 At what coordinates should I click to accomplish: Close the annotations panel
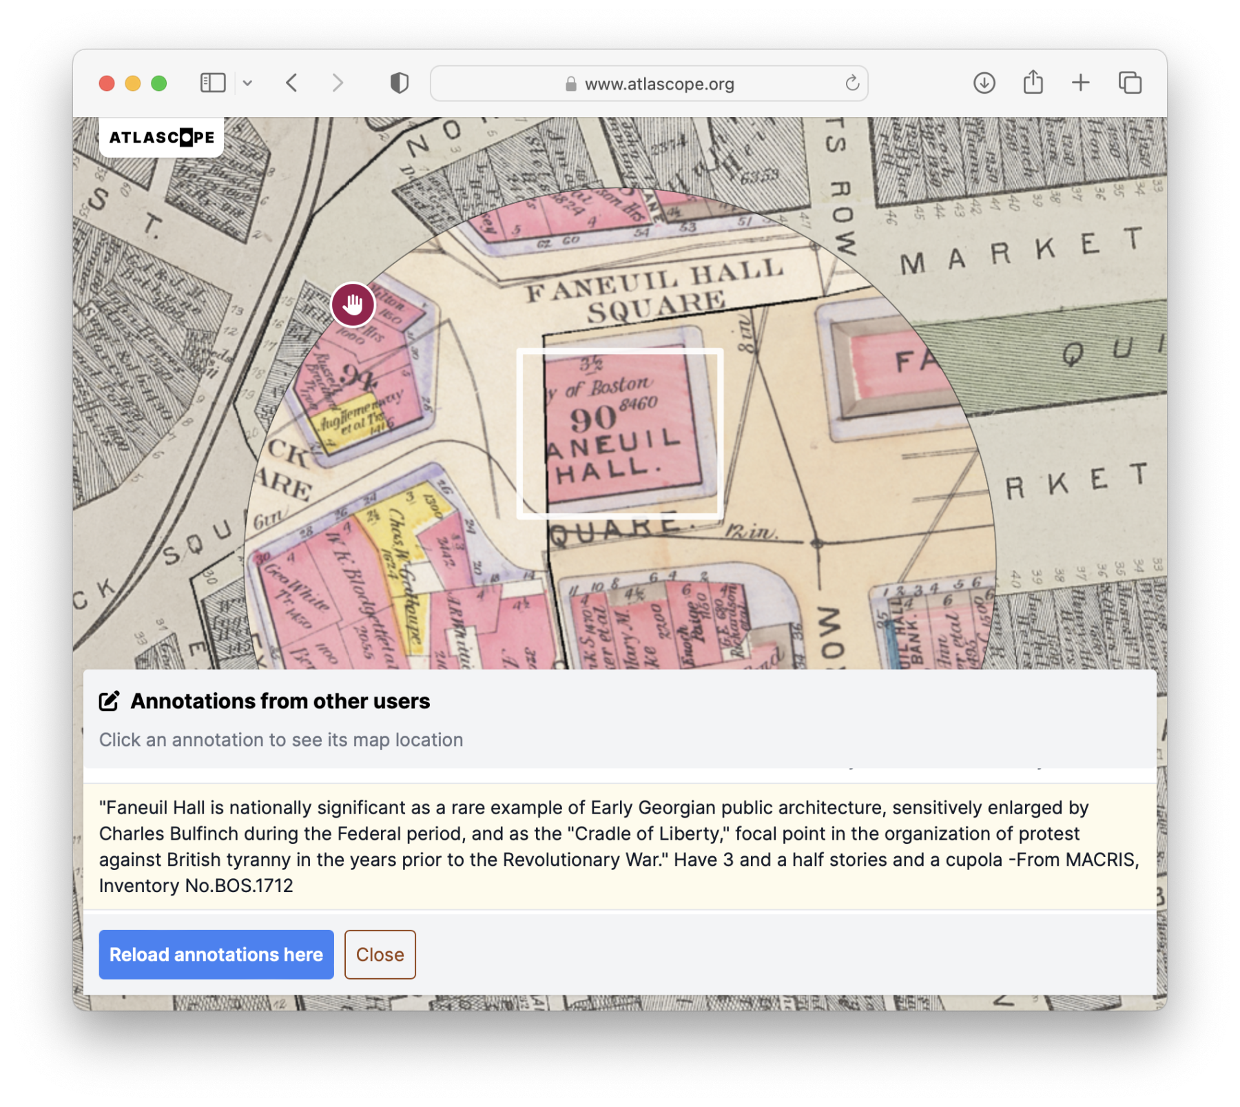[380, 954]
